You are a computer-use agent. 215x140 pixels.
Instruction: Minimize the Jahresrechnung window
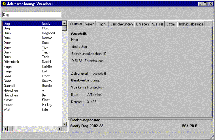(x=200, y=4)
